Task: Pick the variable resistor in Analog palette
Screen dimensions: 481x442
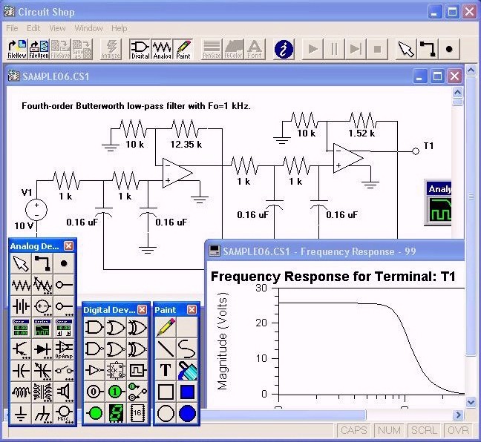Action: pyautogui.click(x=42, y=285)
